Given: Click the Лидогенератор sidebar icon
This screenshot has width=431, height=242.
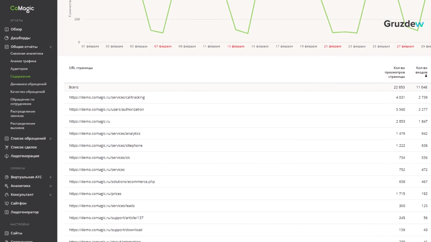Looking at the screenshot, I should 6,212.
